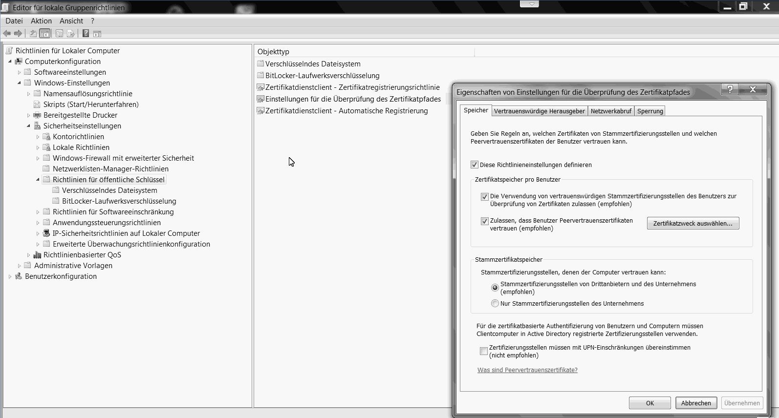Image resolution: width=779 pixels, height=418 pixels.
Task: Click the Export list toolbar icon
Action: click(x=71, y=34)
